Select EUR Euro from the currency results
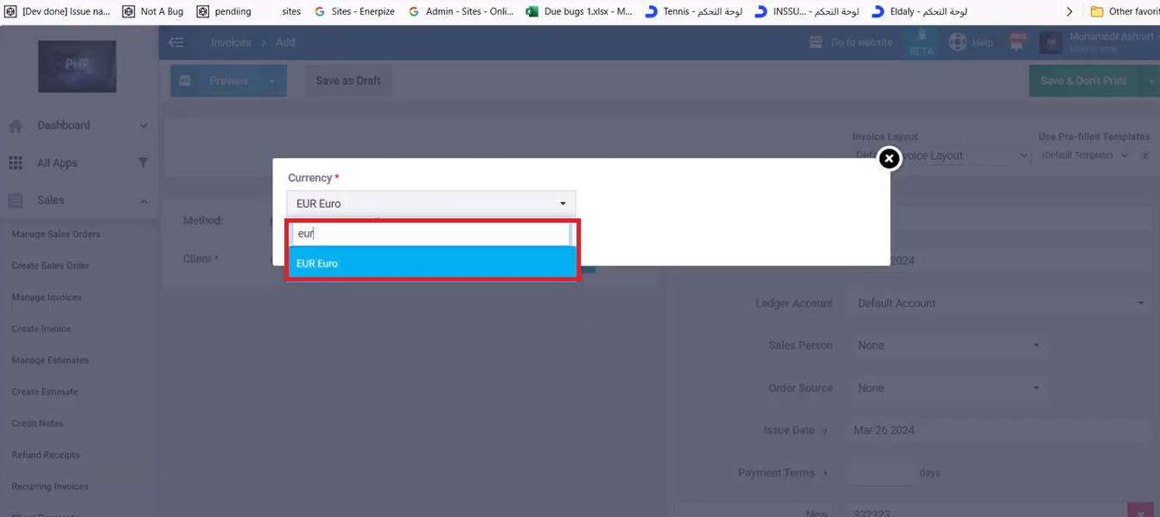This screenshot has height=517, width=1160. pos(430,263)
